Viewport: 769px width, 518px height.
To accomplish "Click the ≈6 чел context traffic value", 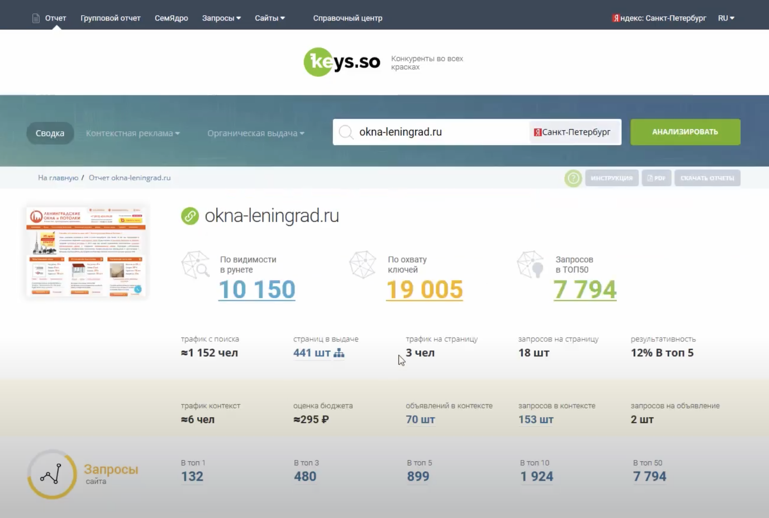I will (198, 420).
